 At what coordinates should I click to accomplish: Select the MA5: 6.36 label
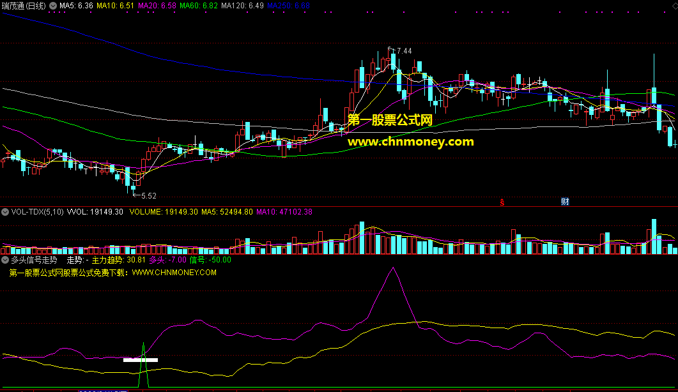point(76,6)
